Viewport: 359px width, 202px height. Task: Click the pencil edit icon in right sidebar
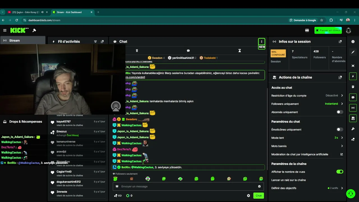[x=353, y=52]
